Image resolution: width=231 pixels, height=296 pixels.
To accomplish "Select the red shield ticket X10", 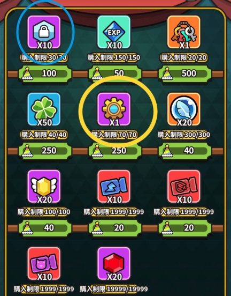I will click(x=184, y=186).
